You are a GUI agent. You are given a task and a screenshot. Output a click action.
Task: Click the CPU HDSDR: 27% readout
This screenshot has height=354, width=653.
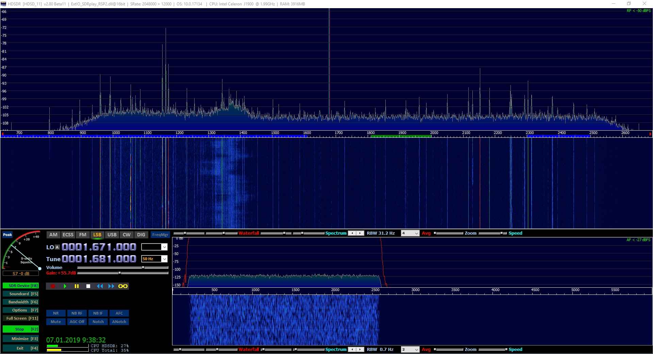click(110, 346)
